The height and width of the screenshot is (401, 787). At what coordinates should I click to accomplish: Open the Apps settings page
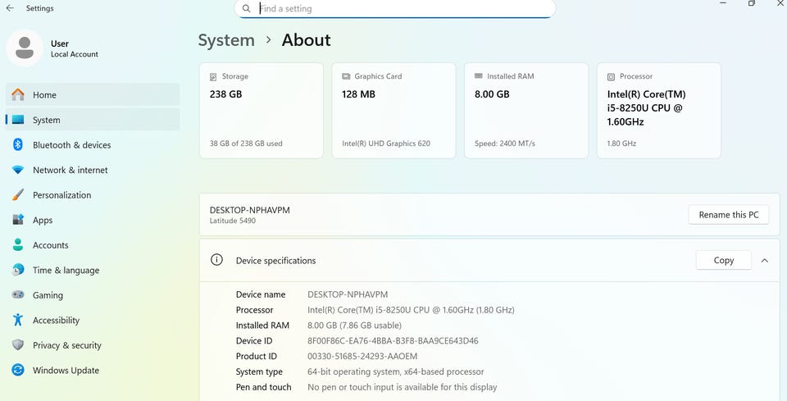pos(43,221)
